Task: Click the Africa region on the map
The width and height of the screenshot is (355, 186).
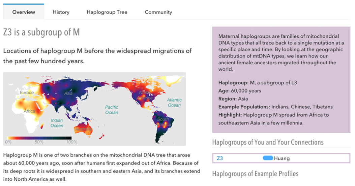Action: [x=29, y=111]
